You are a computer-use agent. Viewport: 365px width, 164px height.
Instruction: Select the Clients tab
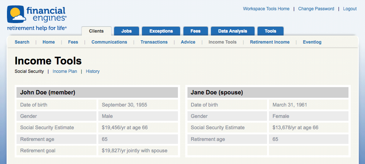click(x=96, y=31)
